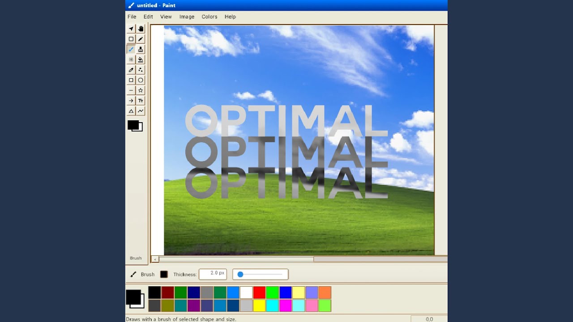573x322 pixels.
Task: Select the arrow shape tool
Action: 131,101
